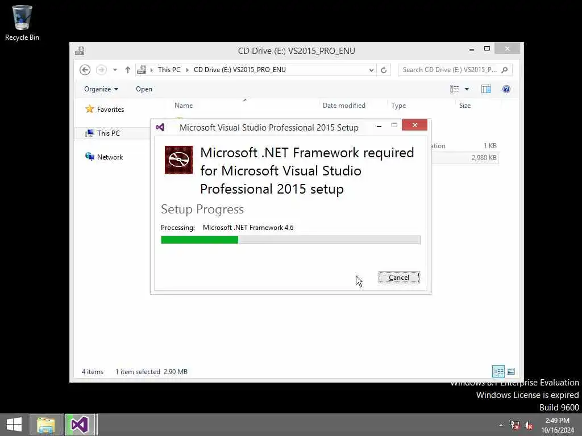Switch to details view in status bar
Image resolution: width=582 pixels, height=436 pixels.
498,371
